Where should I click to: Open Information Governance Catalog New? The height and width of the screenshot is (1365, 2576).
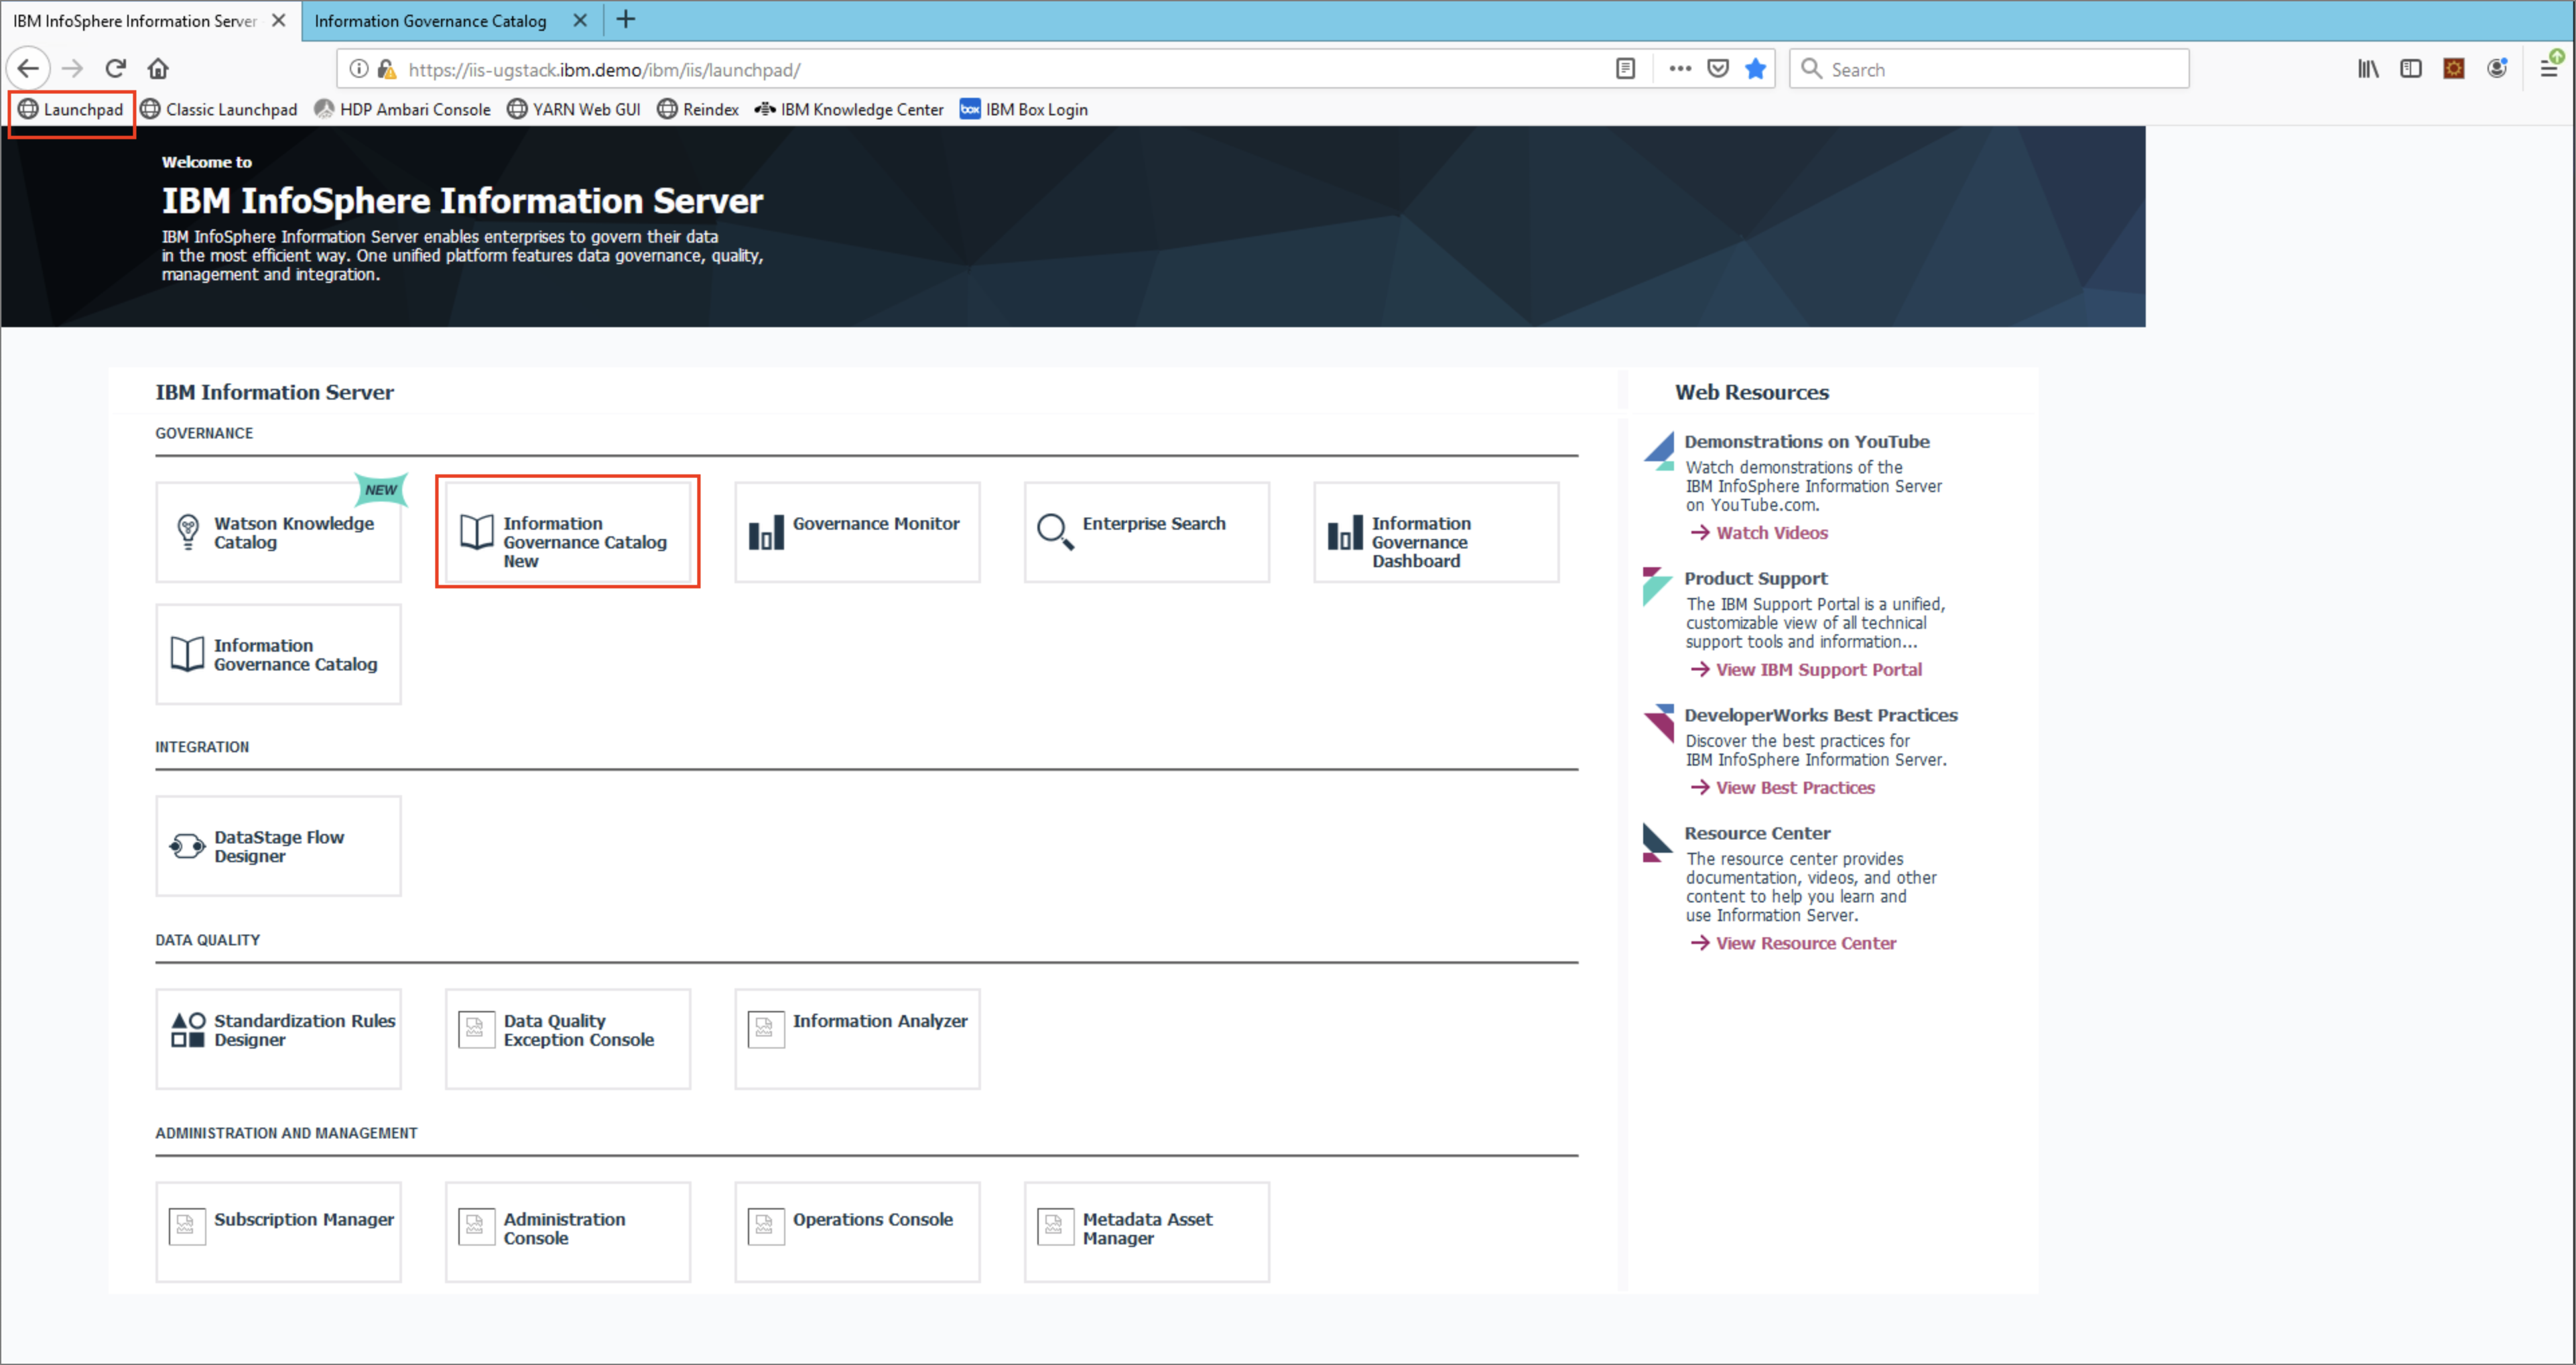[566, 530]
